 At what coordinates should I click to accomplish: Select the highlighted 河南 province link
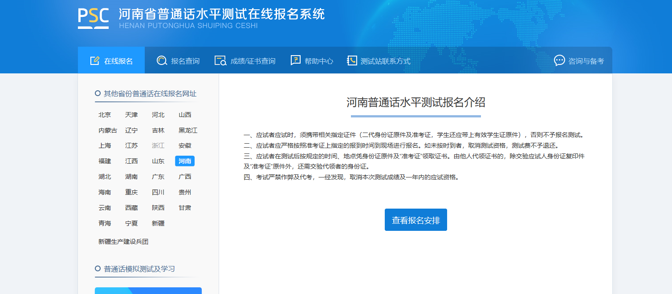[185, 161]
